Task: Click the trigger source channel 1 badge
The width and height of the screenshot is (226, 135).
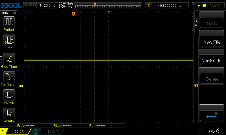Action: click(x=204, y=5)
